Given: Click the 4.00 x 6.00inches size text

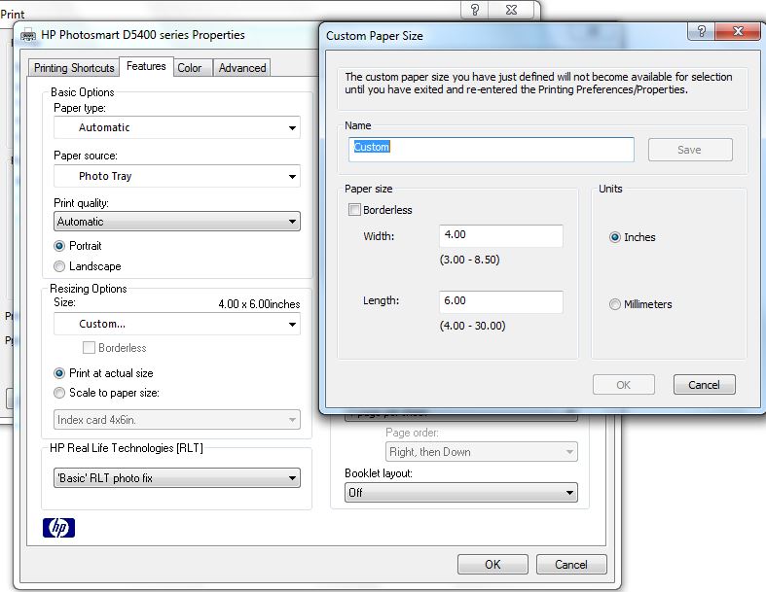Looking at the screenshot, I should coord(259,304).
